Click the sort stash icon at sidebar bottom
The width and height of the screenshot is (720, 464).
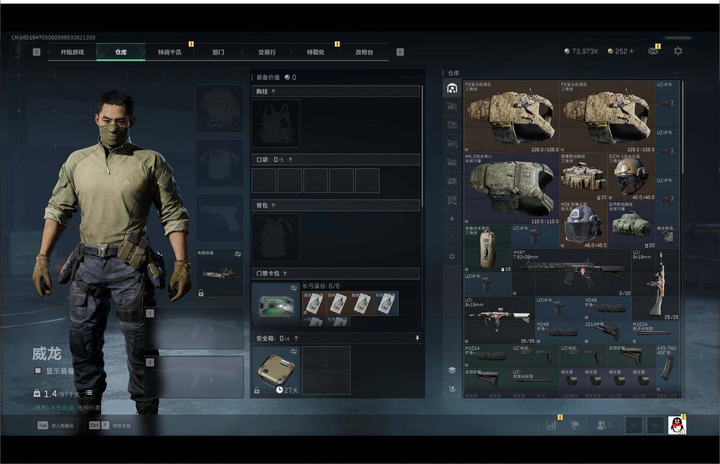pyautogui.click(x=452, y=389)
